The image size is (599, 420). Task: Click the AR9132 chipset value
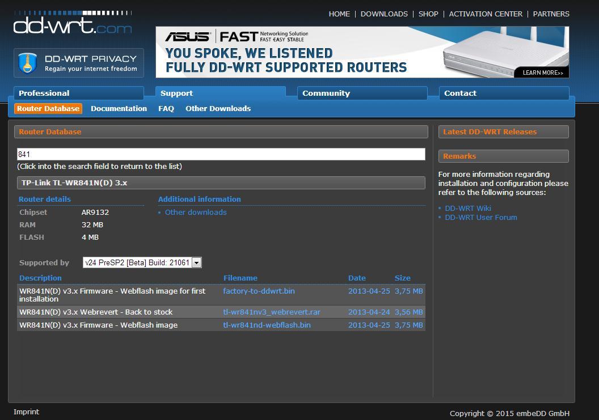click(95, 213)
